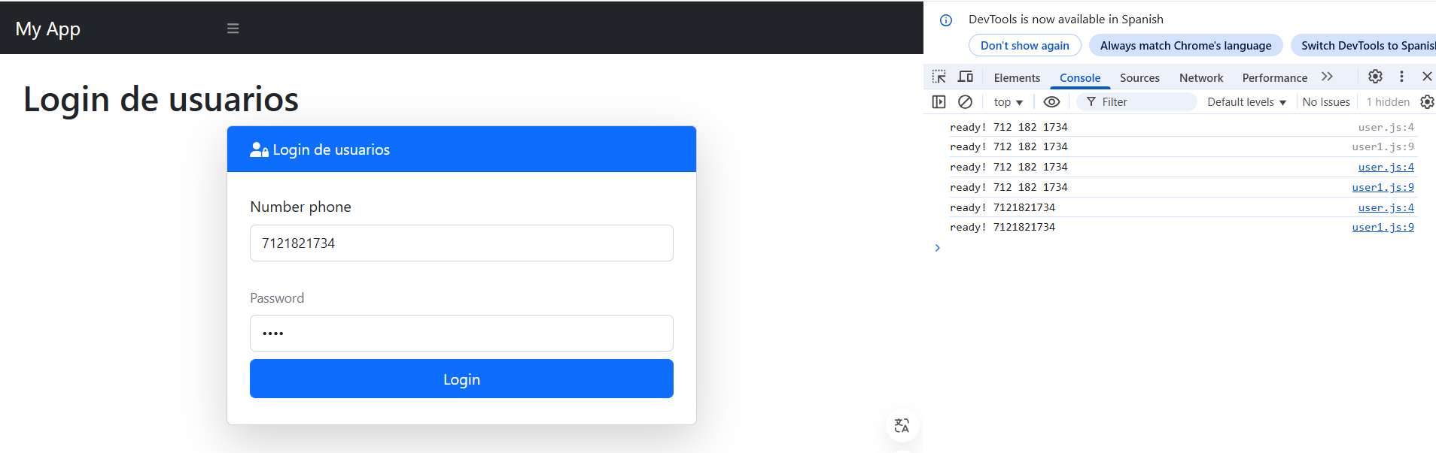This screenshot has width=1436, height=453.
Task: Click the live expression eye icon
Action: (x=1051, y=102)
